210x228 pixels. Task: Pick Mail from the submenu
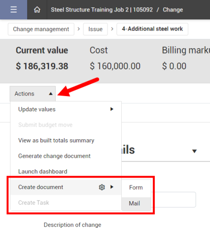136,203
